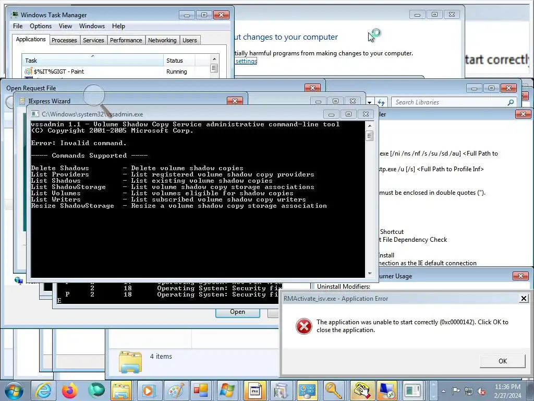Launch Internet Explorer from taskbar

pyautogui.click(x=44, y=391)
